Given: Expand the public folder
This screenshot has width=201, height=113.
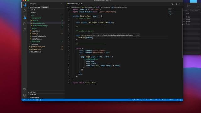Looking at the screenshot, I should click(x=34, y=13).
